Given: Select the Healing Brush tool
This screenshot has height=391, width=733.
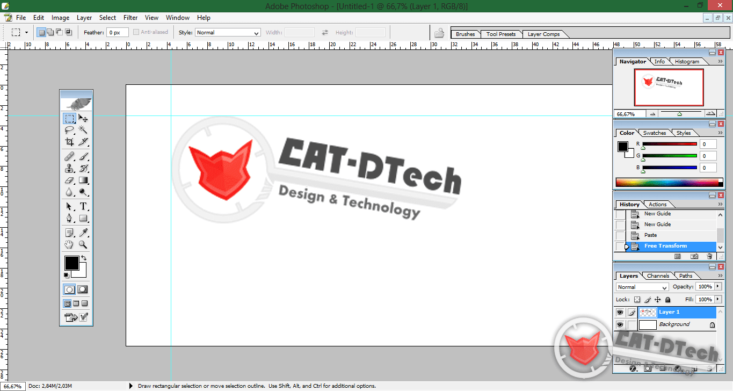Looking at the screenshot, I should (69, 157).
